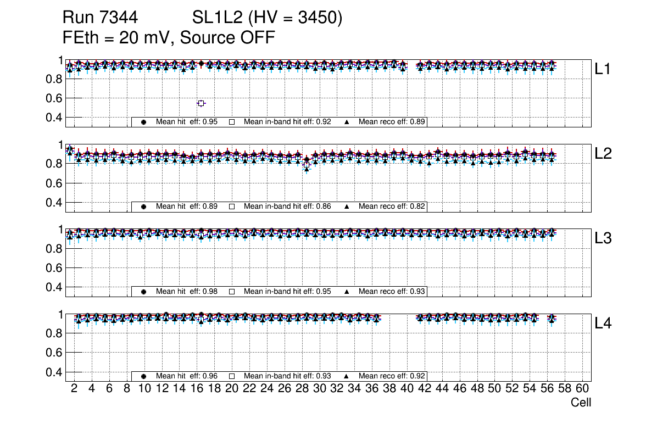Click the 'SL1L2 (HV = 3450)' title text
The image size is (657, 424).
pyautogui.click(x=267, y=18)
